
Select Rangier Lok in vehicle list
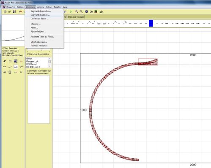32,61
